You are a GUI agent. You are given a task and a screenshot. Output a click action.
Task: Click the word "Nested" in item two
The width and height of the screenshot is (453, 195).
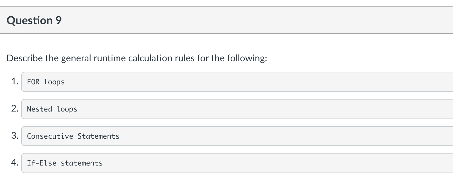(40, 109)
